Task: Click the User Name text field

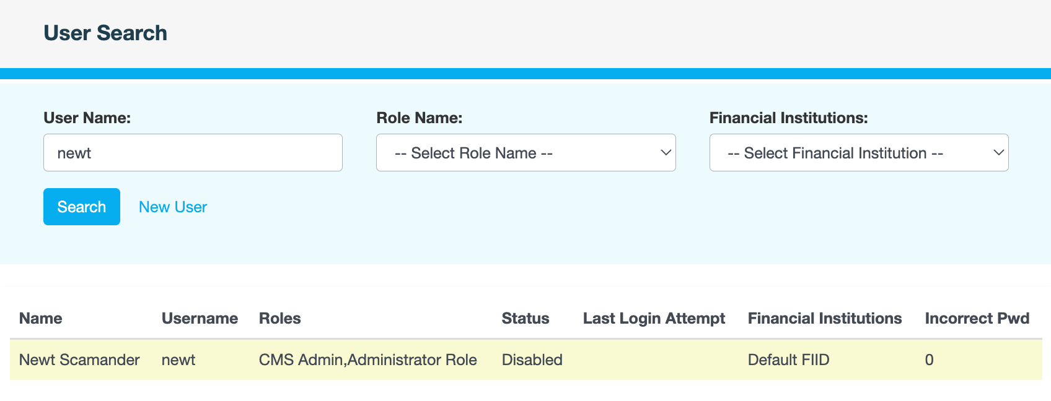Action: tap(193, 153)
